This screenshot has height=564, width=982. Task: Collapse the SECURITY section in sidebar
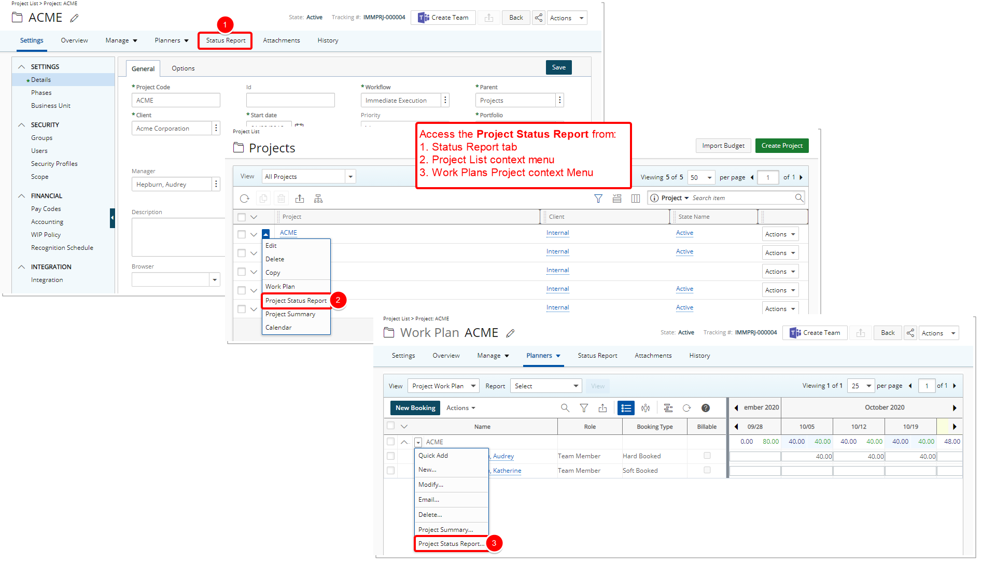[22, 125]
